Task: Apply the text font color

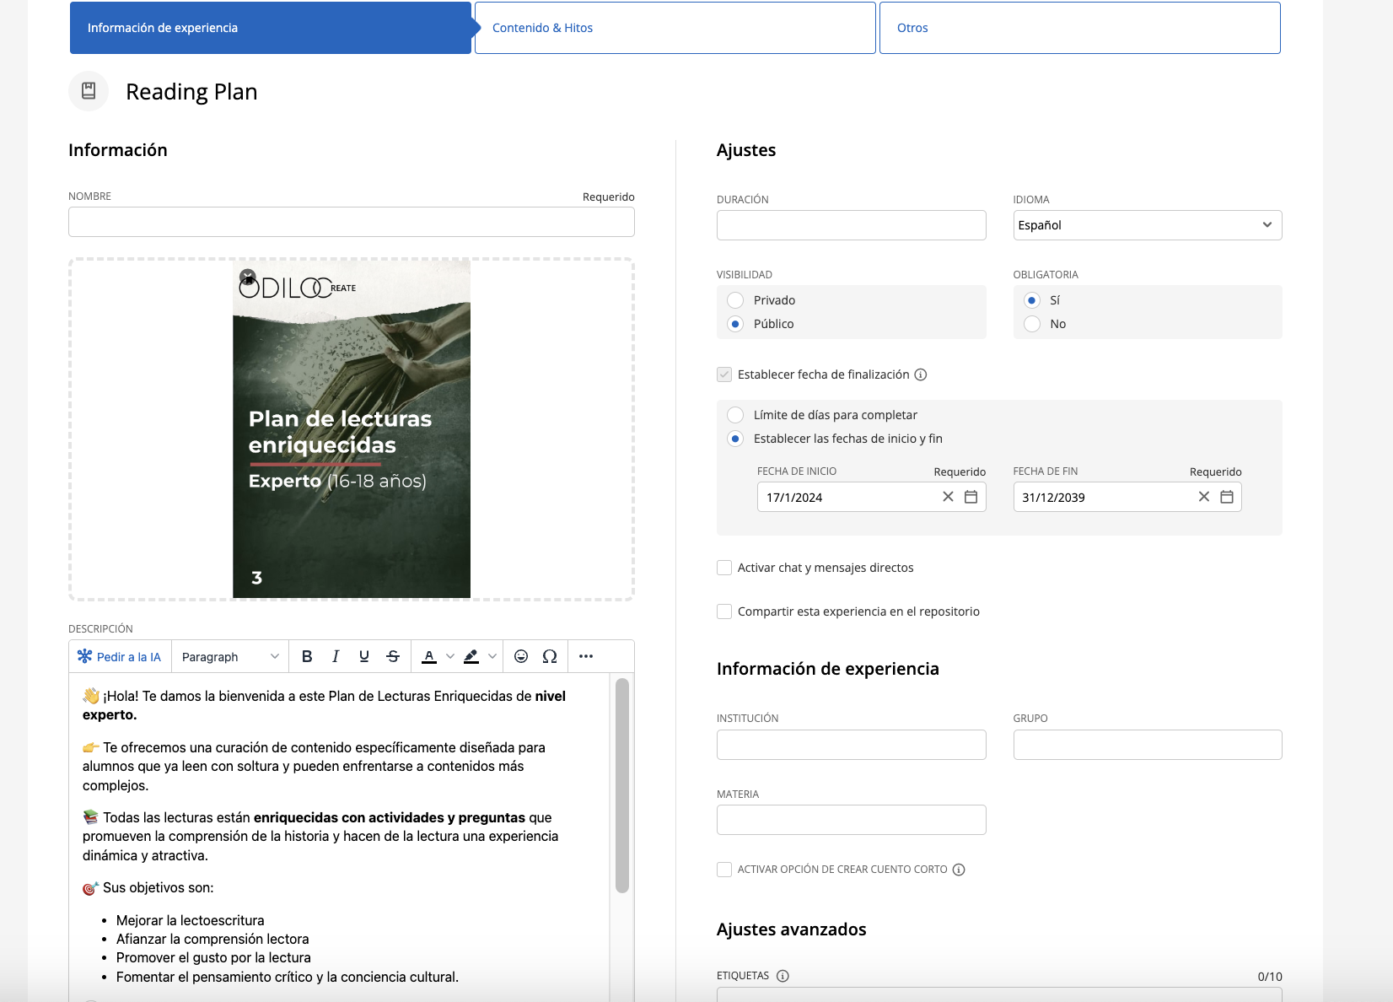Action: point(429,657)
